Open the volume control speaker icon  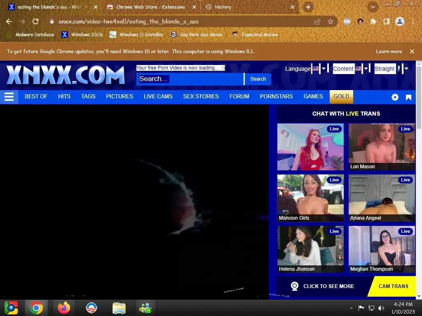point(381,308)
